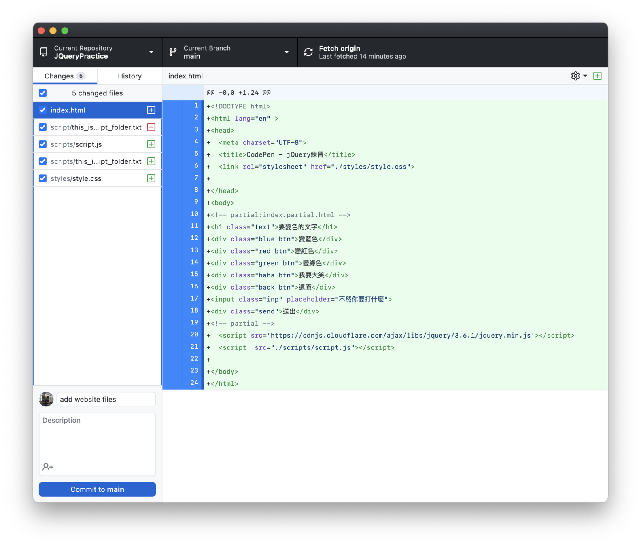Click Fetch origin button
641x546 pixels.
[365, 52]
